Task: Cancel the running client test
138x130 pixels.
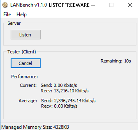Action: [26, 63]
